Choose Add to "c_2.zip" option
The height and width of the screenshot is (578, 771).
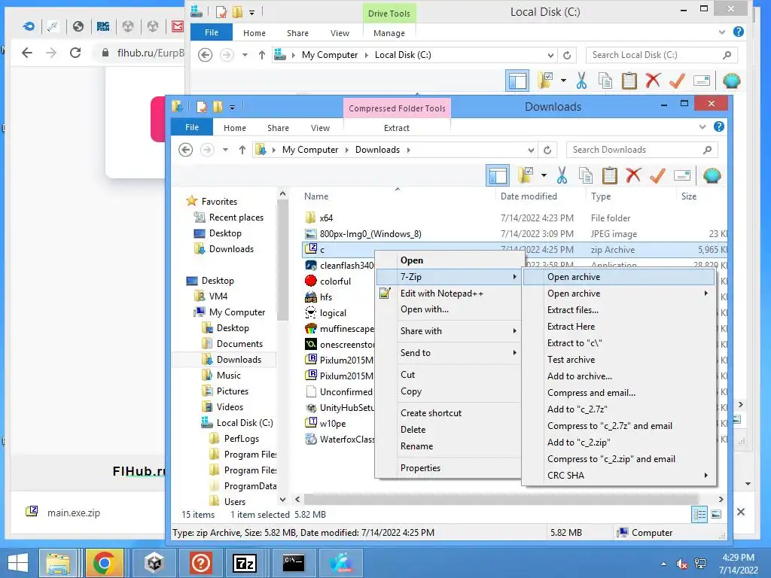tap(619, 443)
